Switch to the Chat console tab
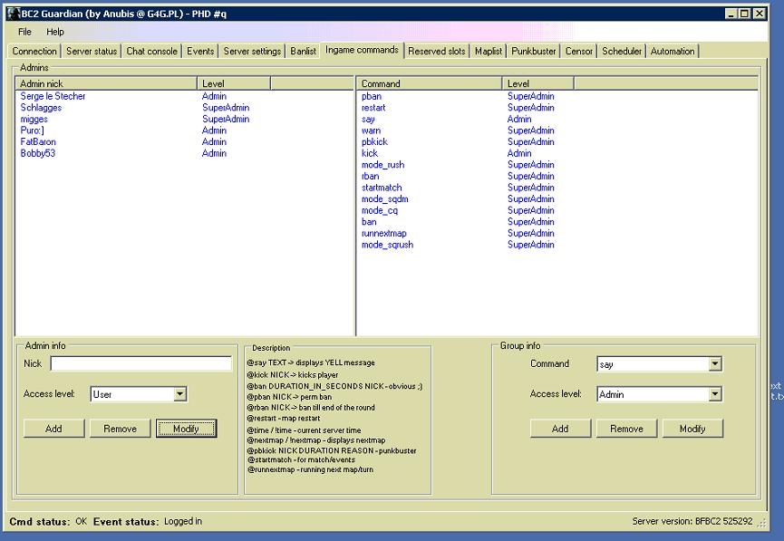This screenshot has height=541, width=784. click(x=152, y=52)
